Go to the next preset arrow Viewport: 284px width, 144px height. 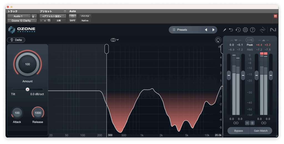click(x=213, y=30)
